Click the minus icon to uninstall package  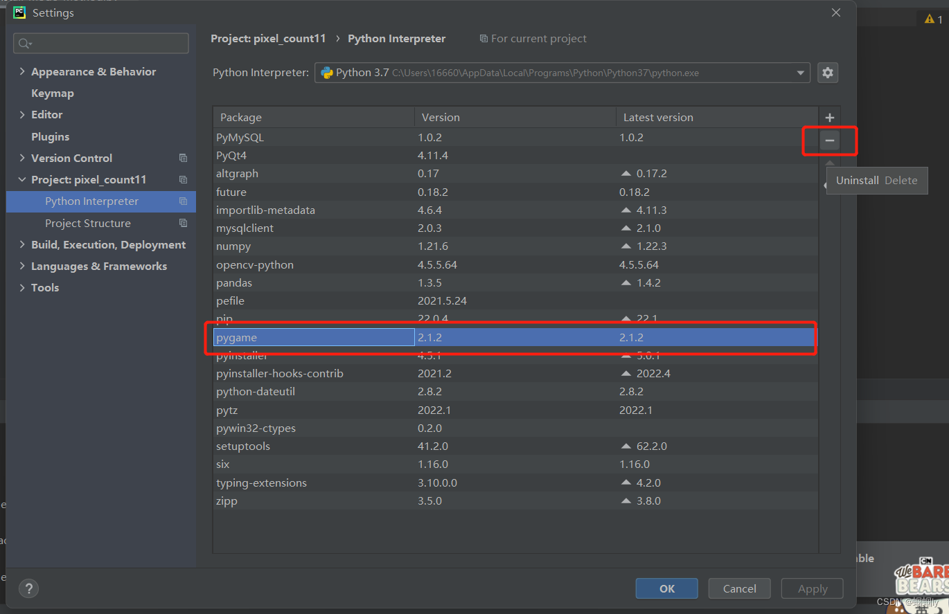coord(829,141)
